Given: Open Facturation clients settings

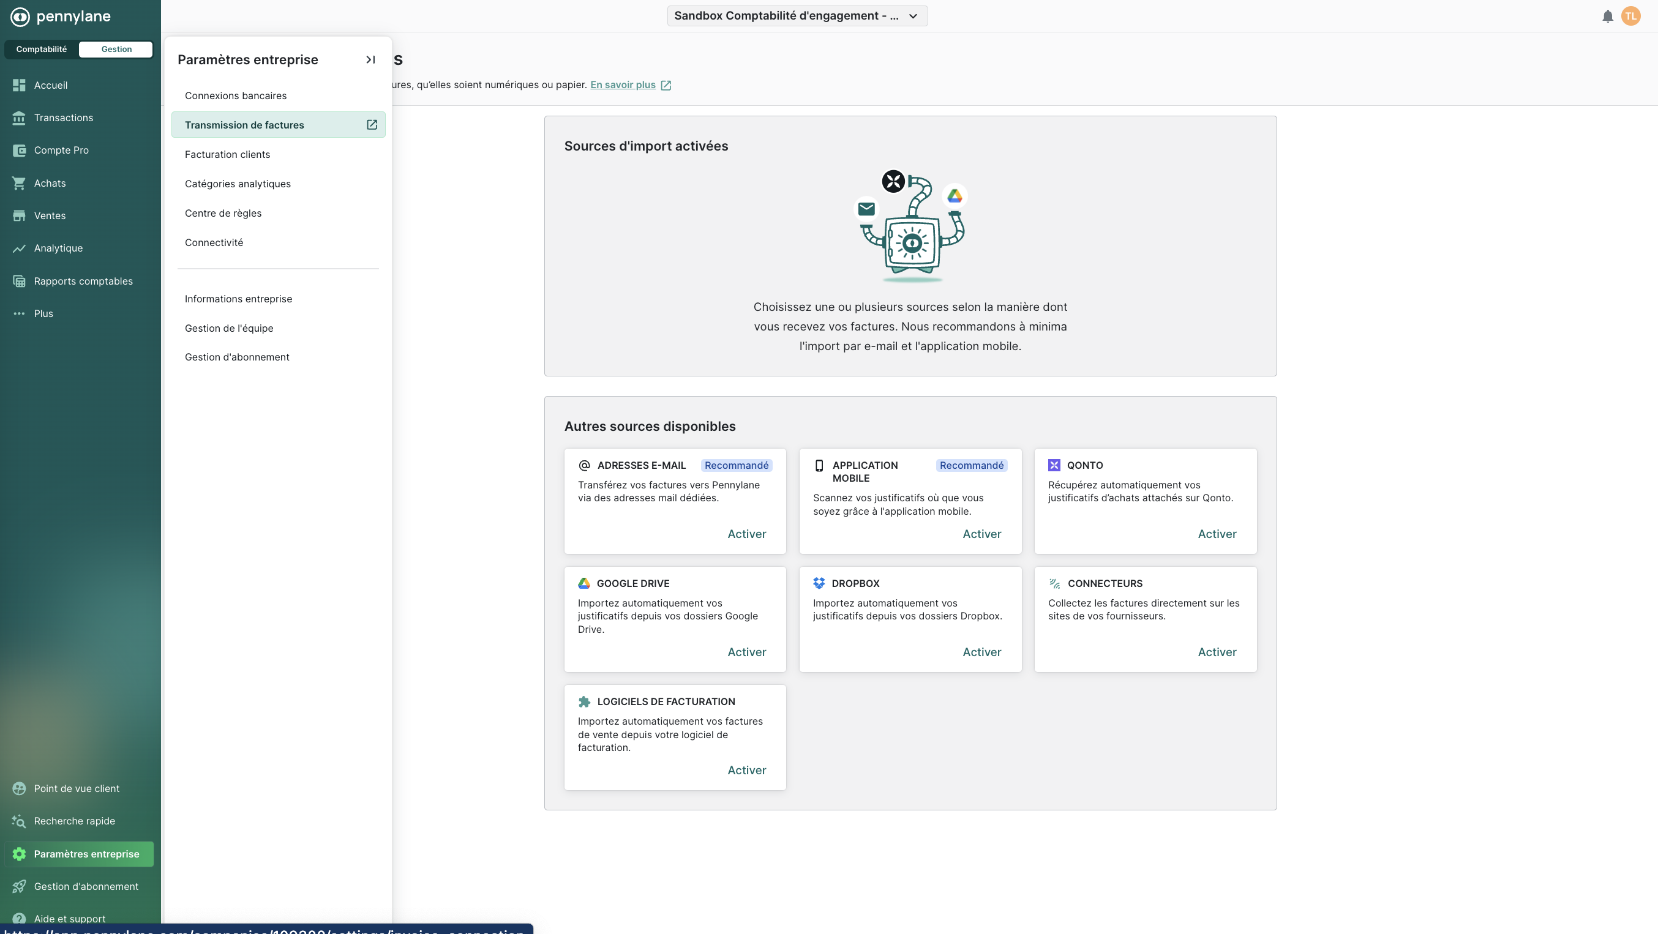Looking at the screenshot, I should tap(278, 154).
